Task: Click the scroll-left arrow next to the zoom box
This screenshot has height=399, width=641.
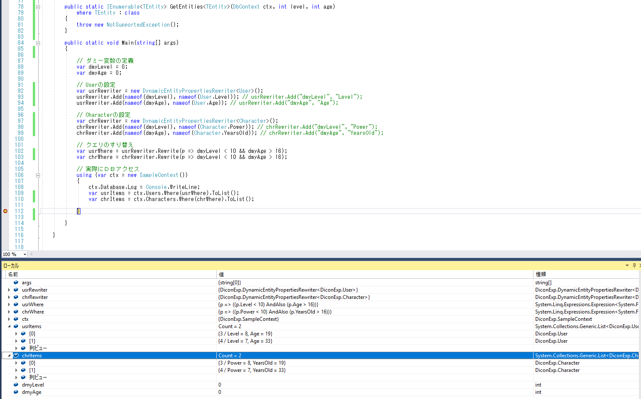Action: point(31,254)
